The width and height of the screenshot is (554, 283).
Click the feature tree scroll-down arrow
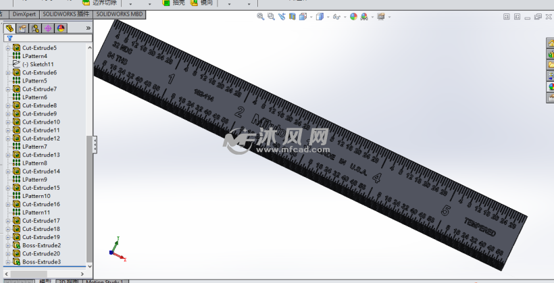(89, 266)
